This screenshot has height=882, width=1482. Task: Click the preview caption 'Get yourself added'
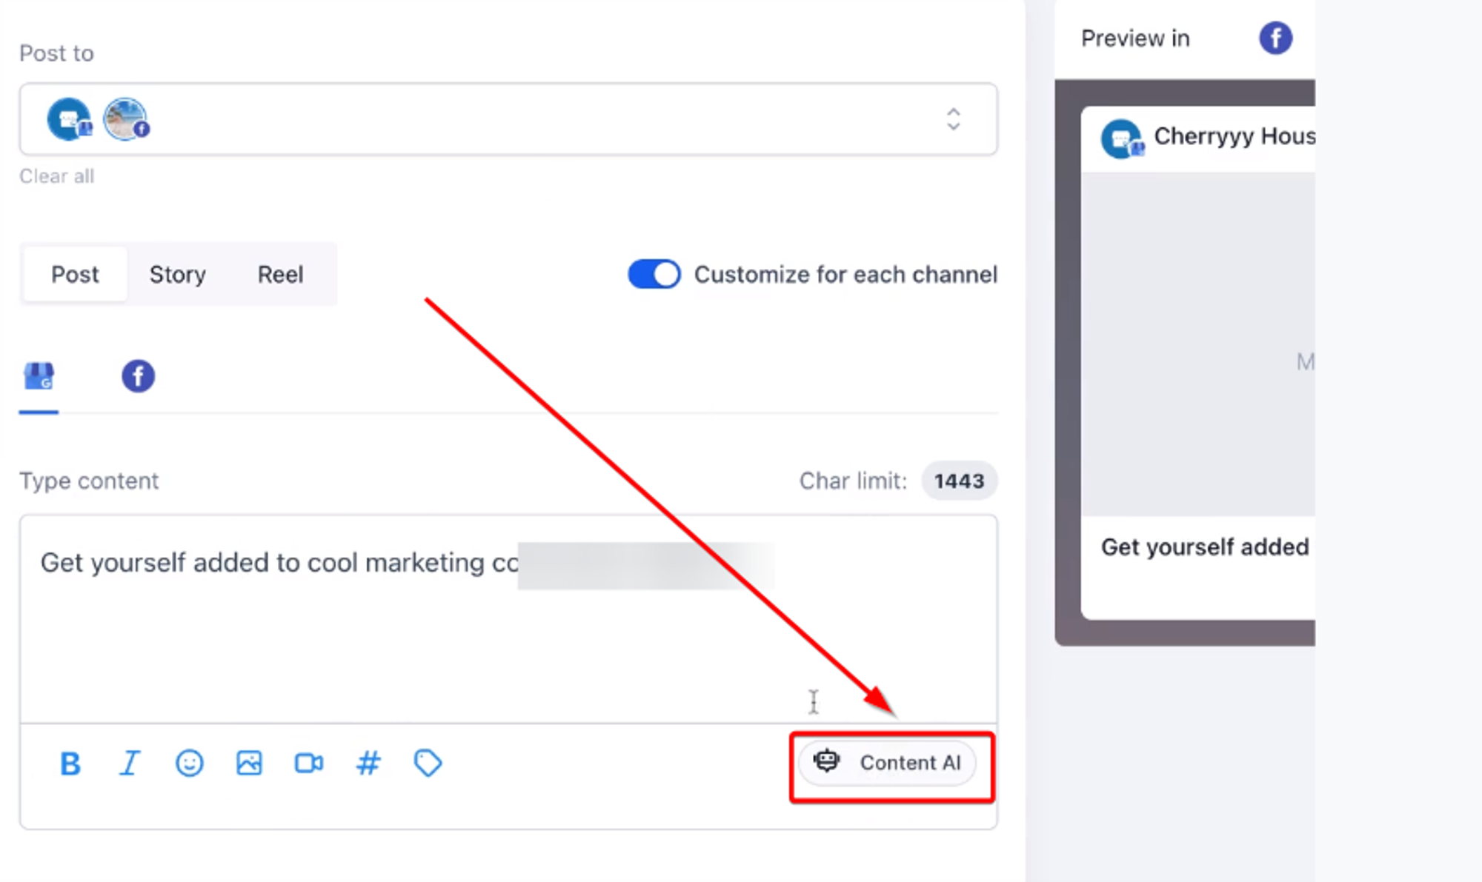[1205, 547]
